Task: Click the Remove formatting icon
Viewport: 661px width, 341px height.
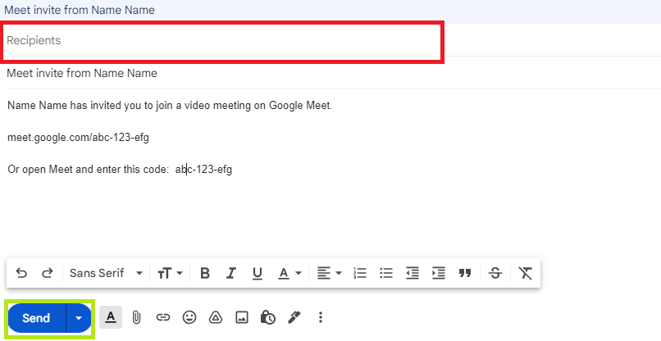Action: (x=525, y=273)
